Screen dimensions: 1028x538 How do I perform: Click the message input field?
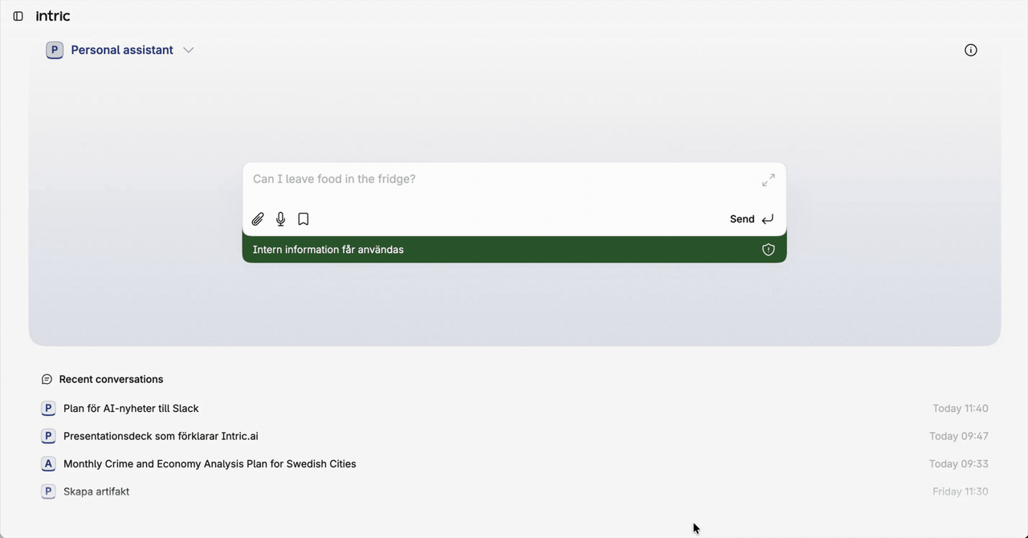(x=498, y=179)
